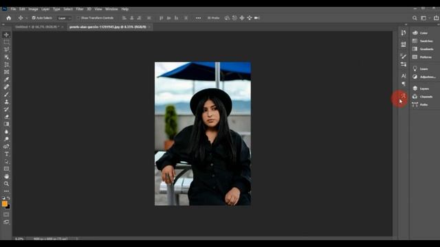Toggle Quick Mask mode
The width and height of the screenshot is (440, 247).
6,215
